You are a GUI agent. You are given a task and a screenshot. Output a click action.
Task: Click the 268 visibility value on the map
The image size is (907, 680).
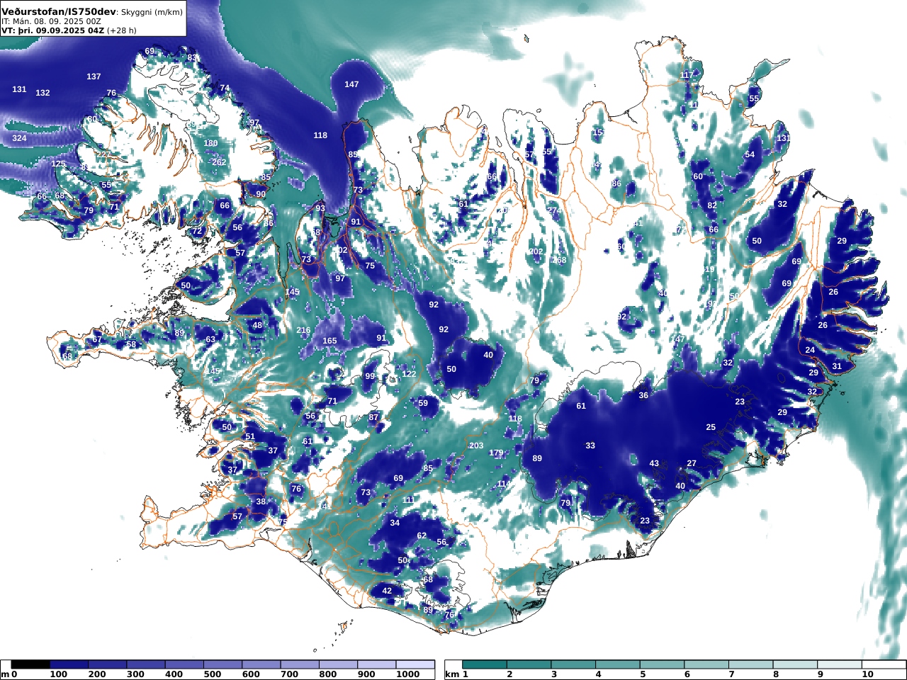click(559, 260)
